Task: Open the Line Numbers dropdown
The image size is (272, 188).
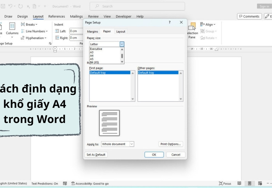Action: [x=34, y=31]
